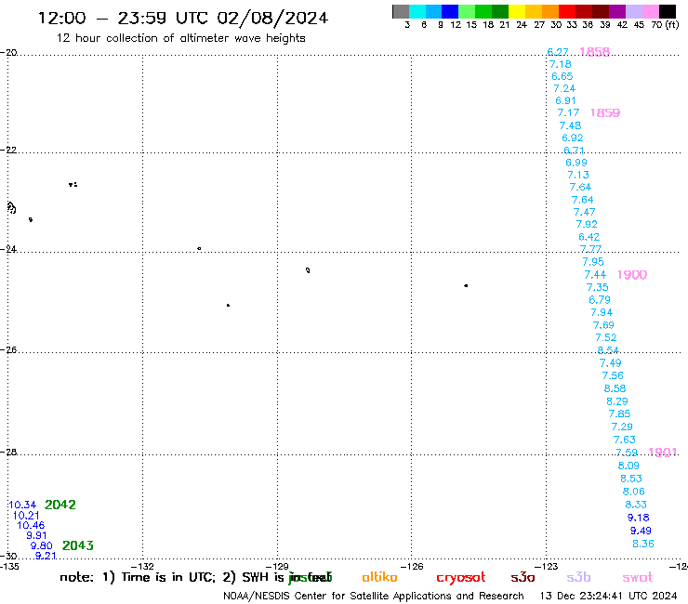Viewport: 688px width, 604px height.
Task: Click the 6.65 wave height reading
Action: pos(562,76)
